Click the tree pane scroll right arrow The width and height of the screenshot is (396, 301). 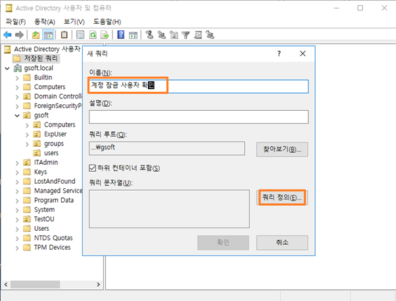coord(98,285)
